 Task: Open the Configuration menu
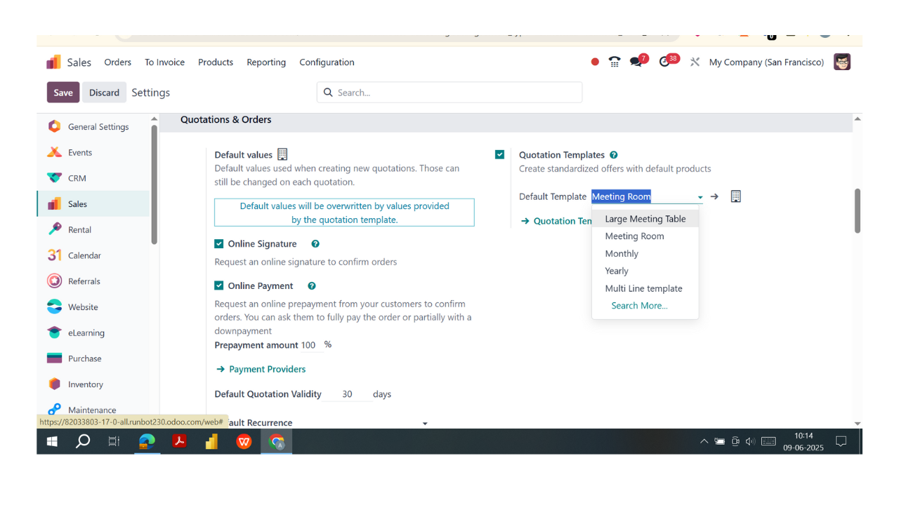point(327,62)
